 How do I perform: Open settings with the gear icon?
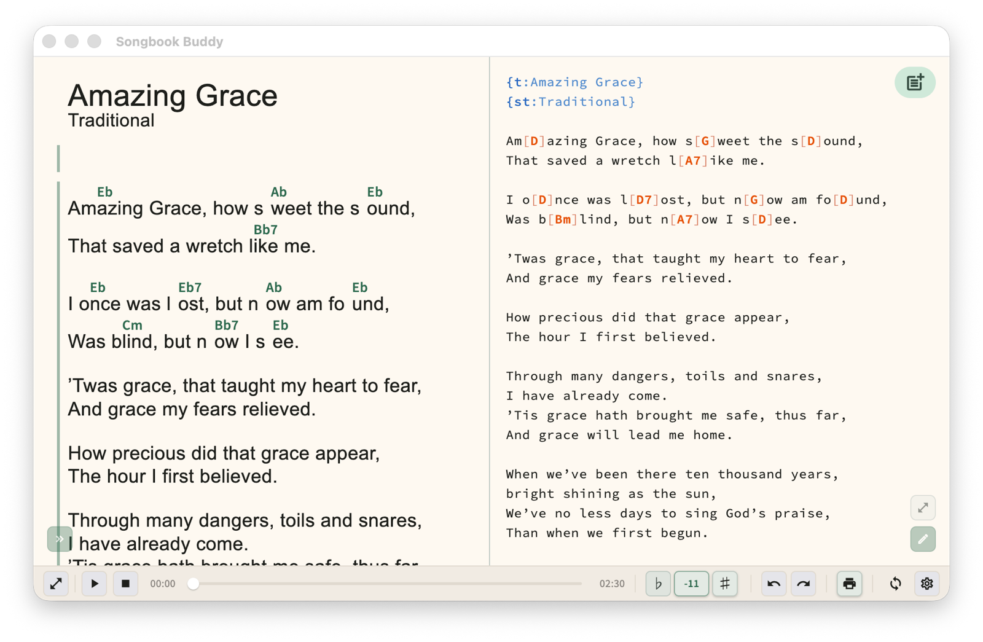[926, 584]
